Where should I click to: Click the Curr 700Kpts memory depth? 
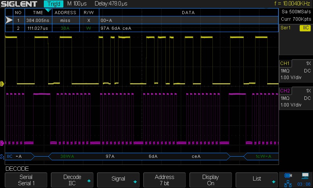pos(296,19)
